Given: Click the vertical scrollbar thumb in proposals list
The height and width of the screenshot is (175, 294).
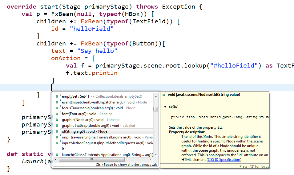Looking at the screenshot, I should [x=156, y=109].
